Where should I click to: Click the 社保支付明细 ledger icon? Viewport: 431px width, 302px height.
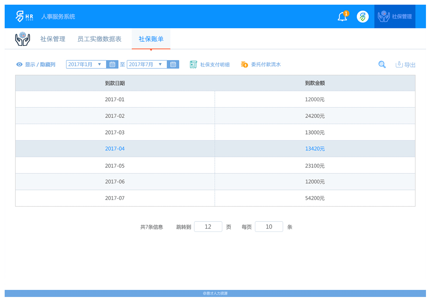[194, 65]
